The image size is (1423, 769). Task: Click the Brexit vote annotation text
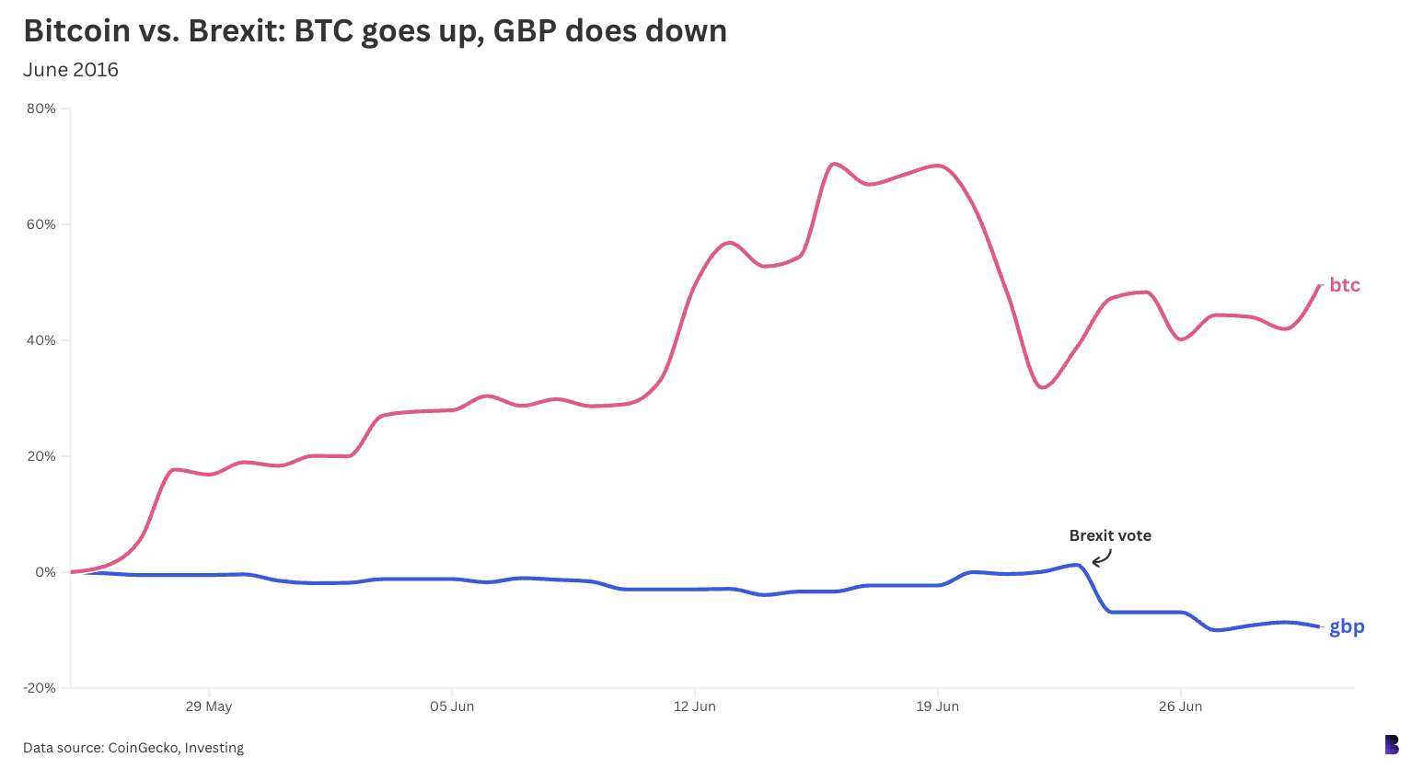(x=1109, y=535)
